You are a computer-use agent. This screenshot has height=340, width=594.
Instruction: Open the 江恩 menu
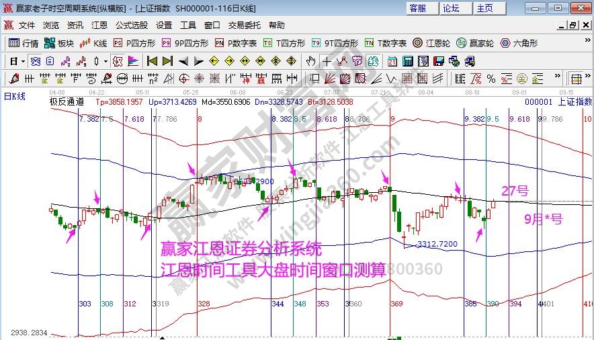coord(99,26)
